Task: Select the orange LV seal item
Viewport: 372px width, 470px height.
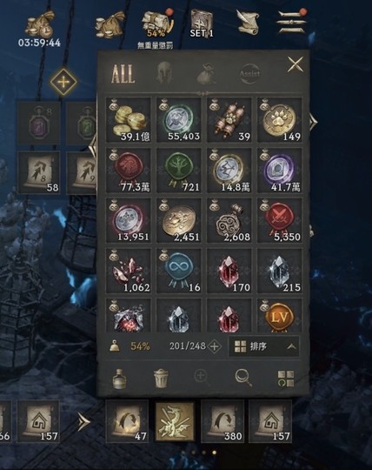Action: tap(280, 315)
